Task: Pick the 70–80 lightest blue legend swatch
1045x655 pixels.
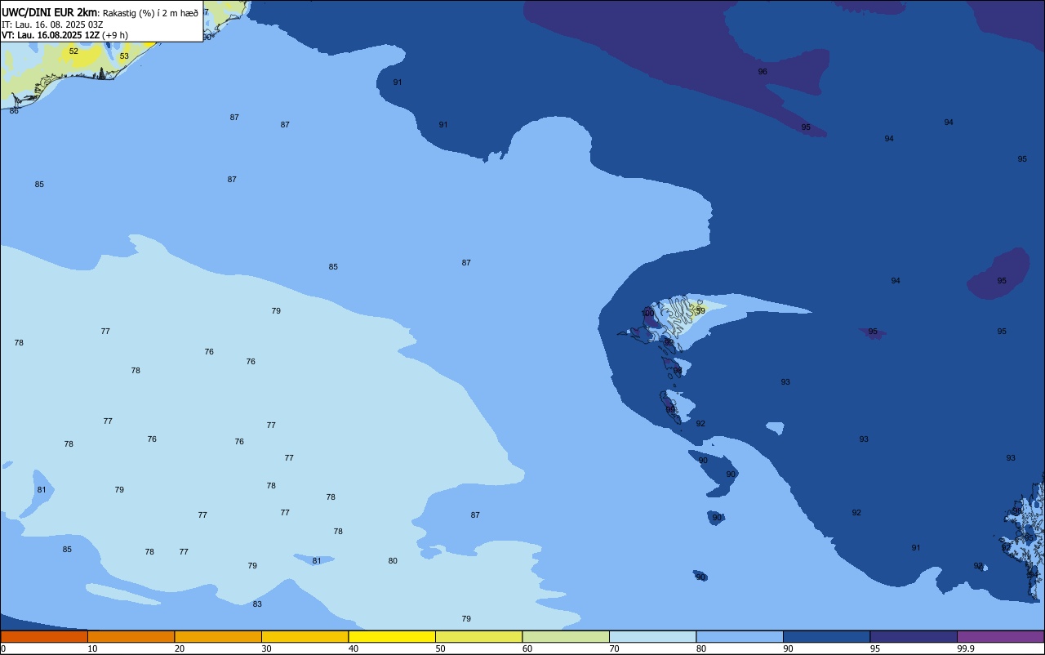Action: pos(652,636)
